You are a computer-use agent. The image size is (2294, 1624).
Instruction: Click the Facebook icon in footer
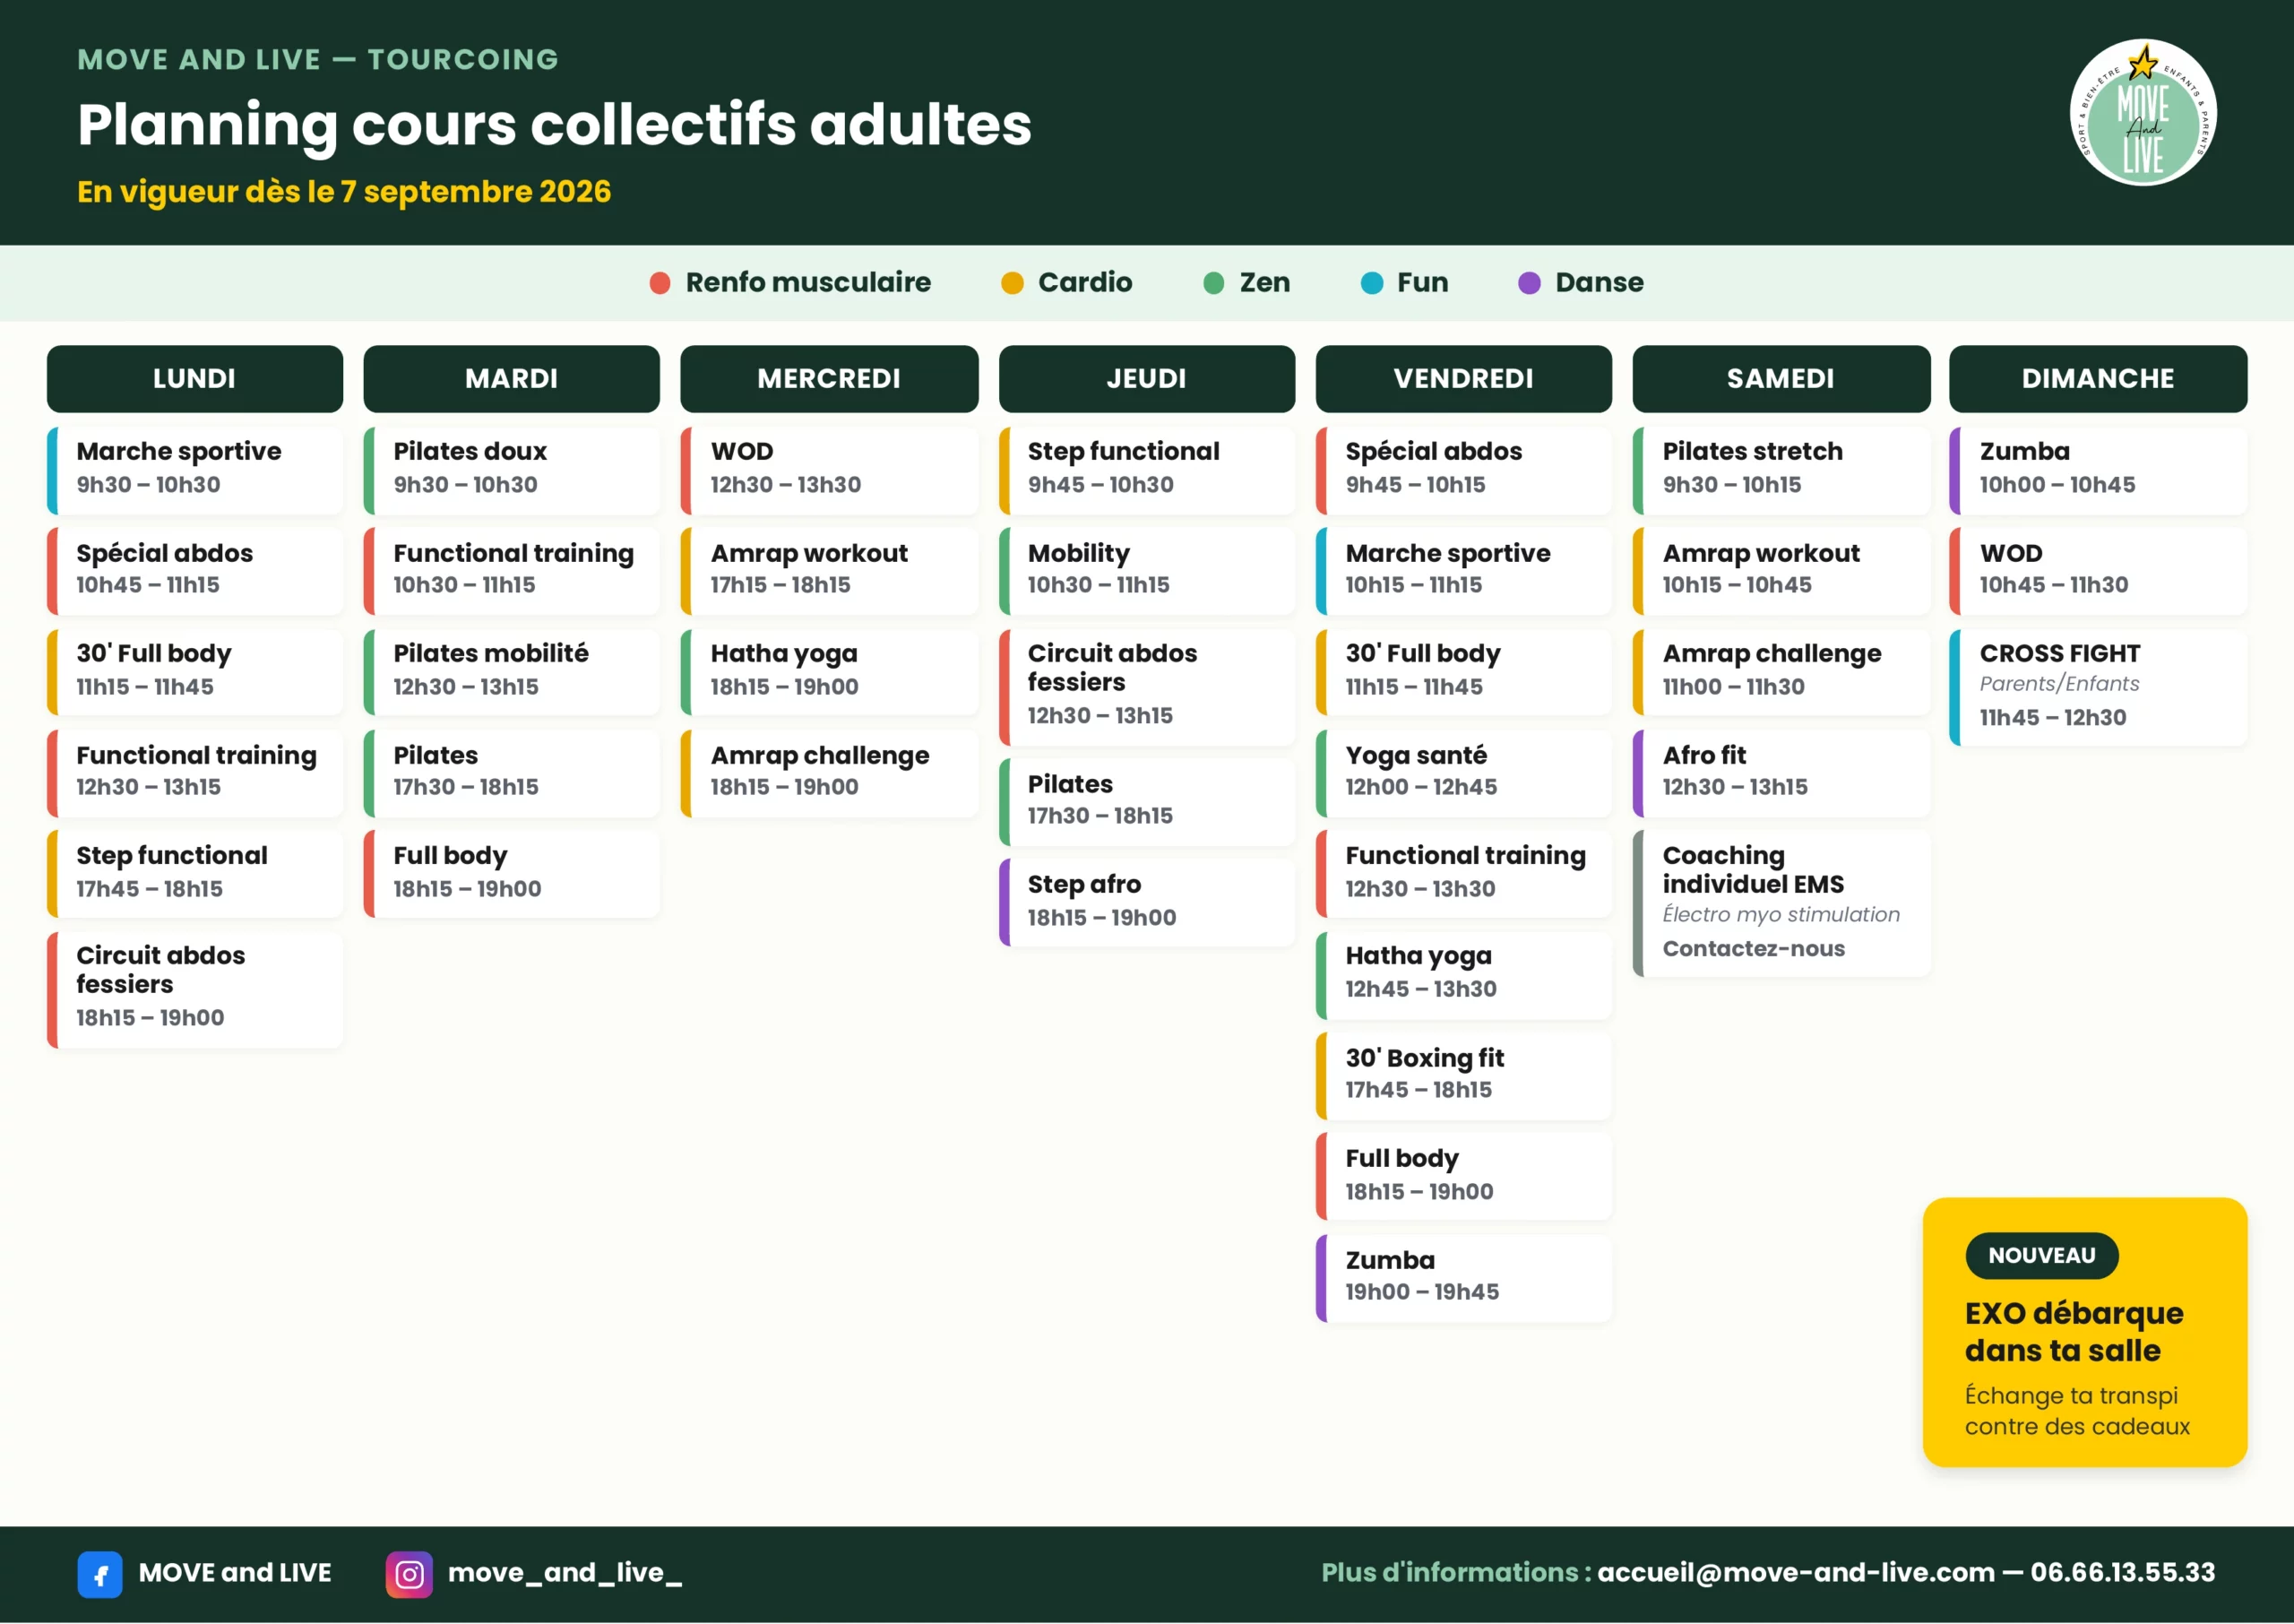pyautogui.click(x=100, y=1574)
